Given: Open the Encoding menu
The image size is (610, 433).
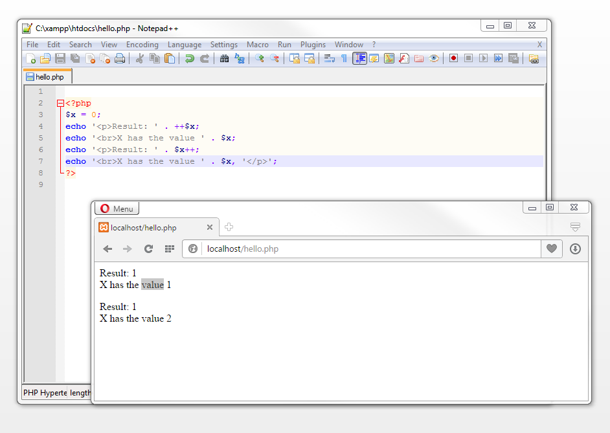Looking at the screenshot, I should [142, 45].
